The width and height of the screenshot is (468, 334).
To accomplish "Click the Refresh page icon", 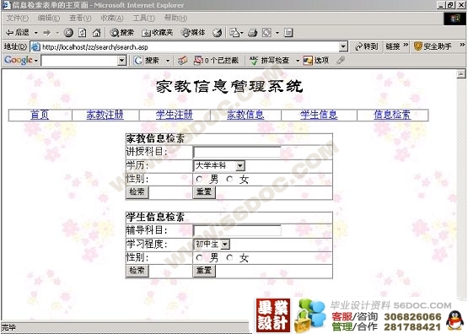I will click(83, 33).
